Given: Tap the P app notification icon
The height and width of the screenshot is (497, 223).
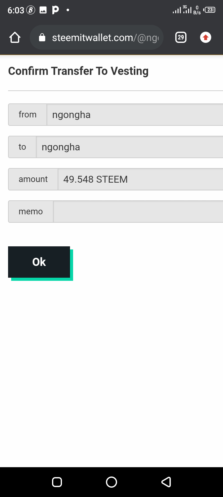Looking at the screenshot, I should pyautogui.click(x=55, y=10).
